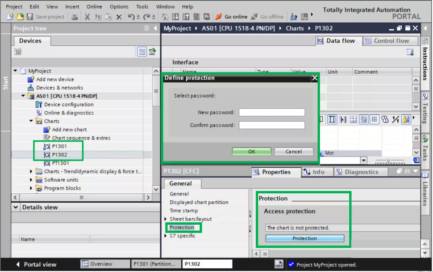Click the grid display icon in chart toolbar
Screen dimensions: 433x272
click(374, 120)
